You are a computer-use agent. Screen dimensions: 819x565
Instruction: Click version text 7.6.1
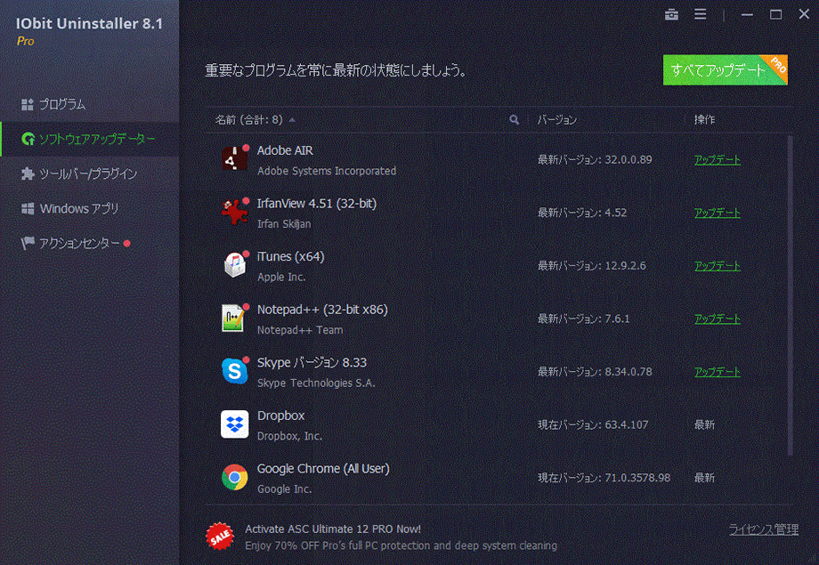(x=617, y=319)
